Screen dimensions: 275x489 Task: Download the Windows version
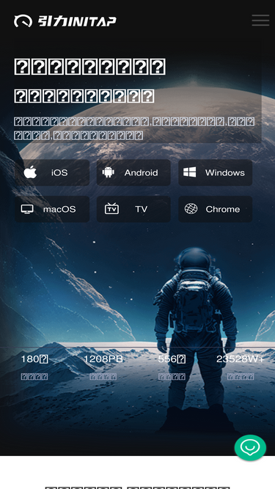215,172
